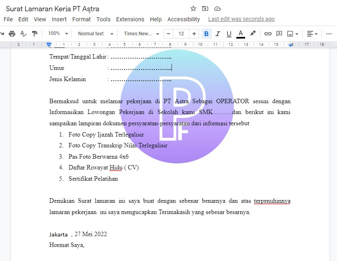Viewport: 337px width, 261px height.
Task: Toggle Italic formatting
Action: pos(218,34)
